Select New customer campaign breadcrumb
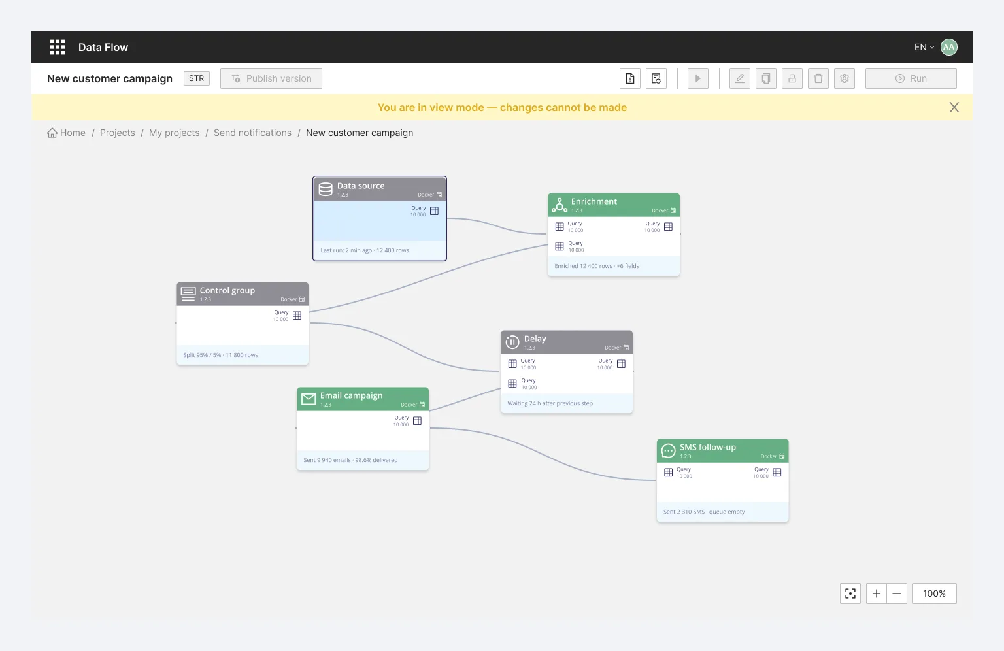The image size is (1004, 651). coord(360,133)
